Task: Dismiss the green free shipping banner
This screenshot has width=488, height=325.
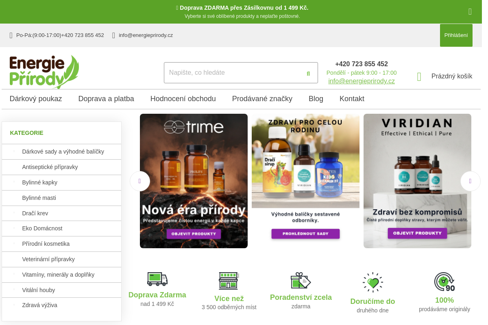Action: [x=470, y=12]
